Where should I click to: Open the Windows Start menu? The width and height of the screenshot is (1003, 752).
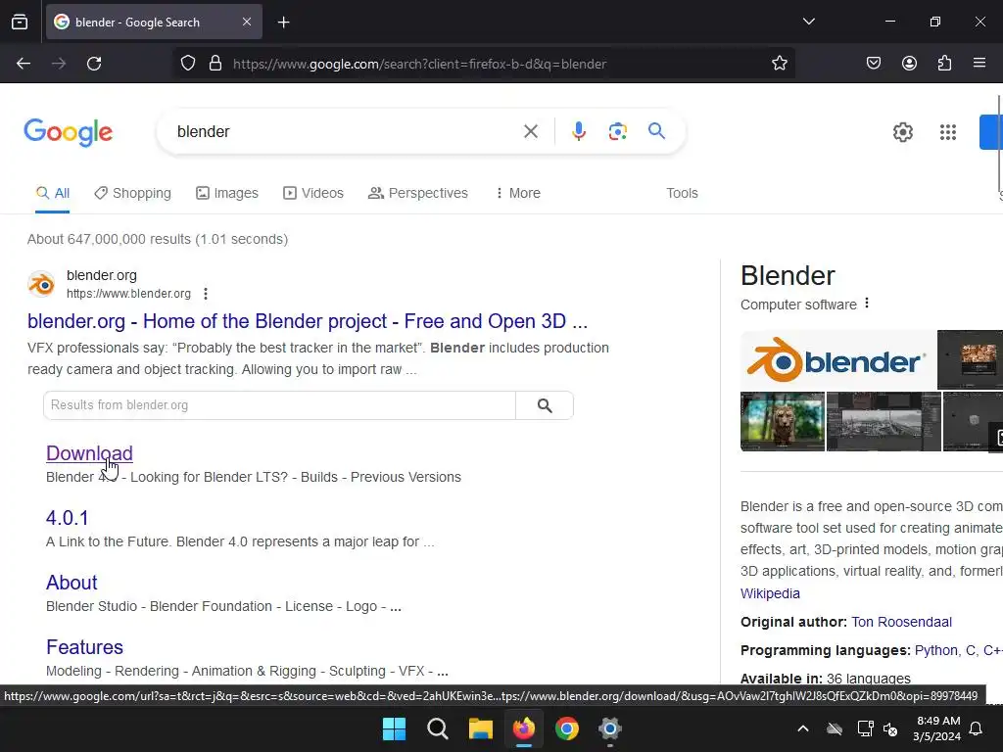pyautogui.click(x=394, y=728)
